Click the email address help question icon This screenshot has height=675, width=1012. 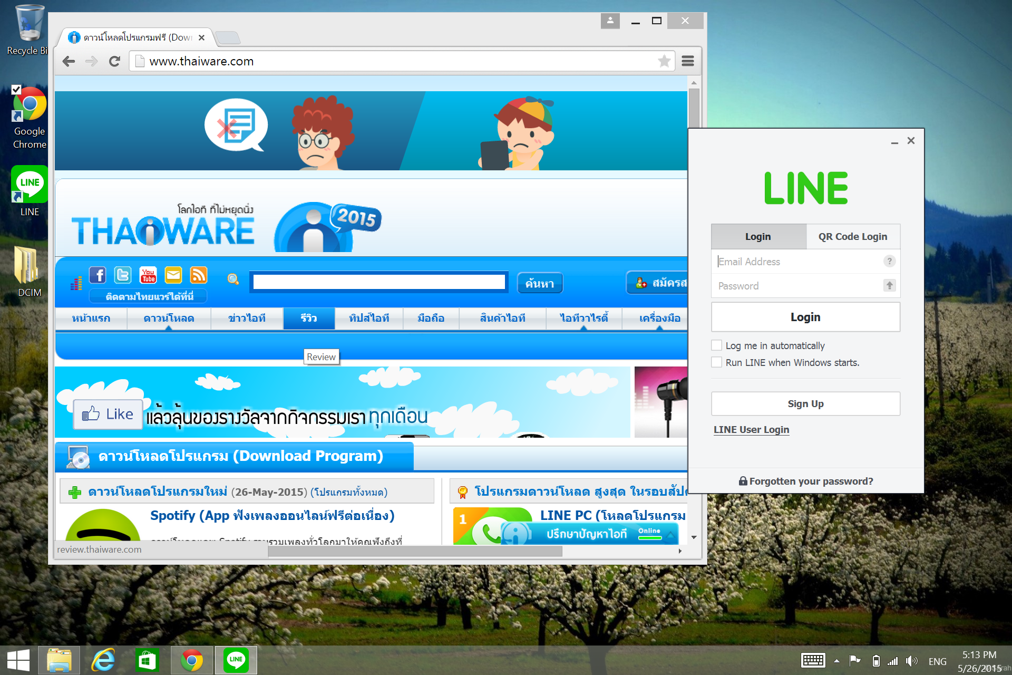point(889,261)
